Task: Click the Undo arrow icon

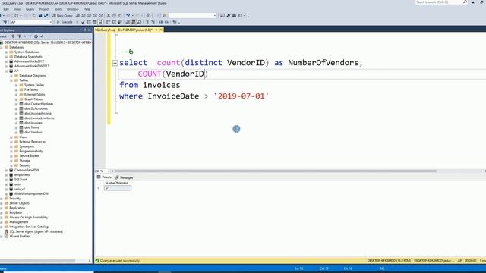Action: point(128,15)
